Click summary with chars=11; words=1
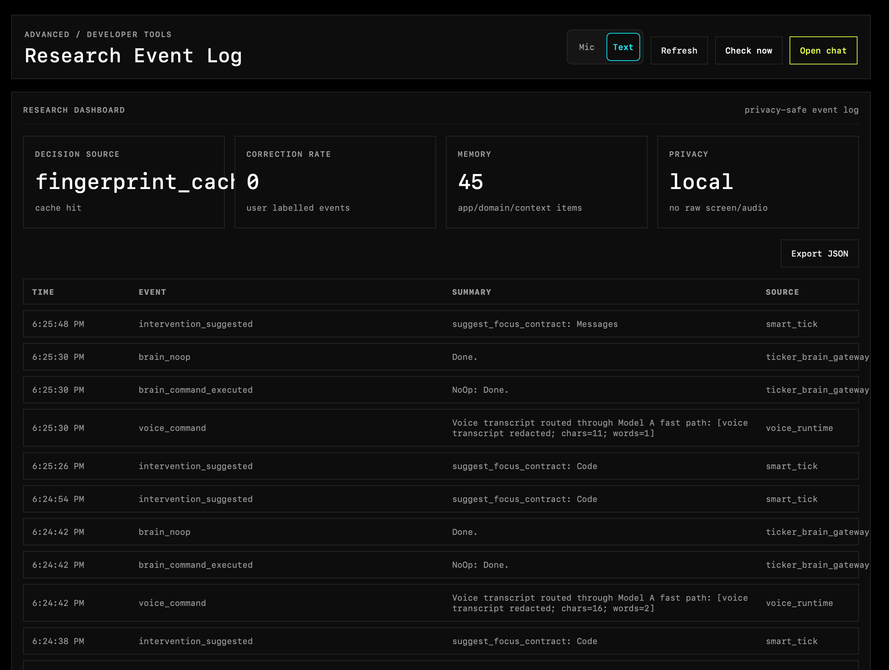 point(600,428)
